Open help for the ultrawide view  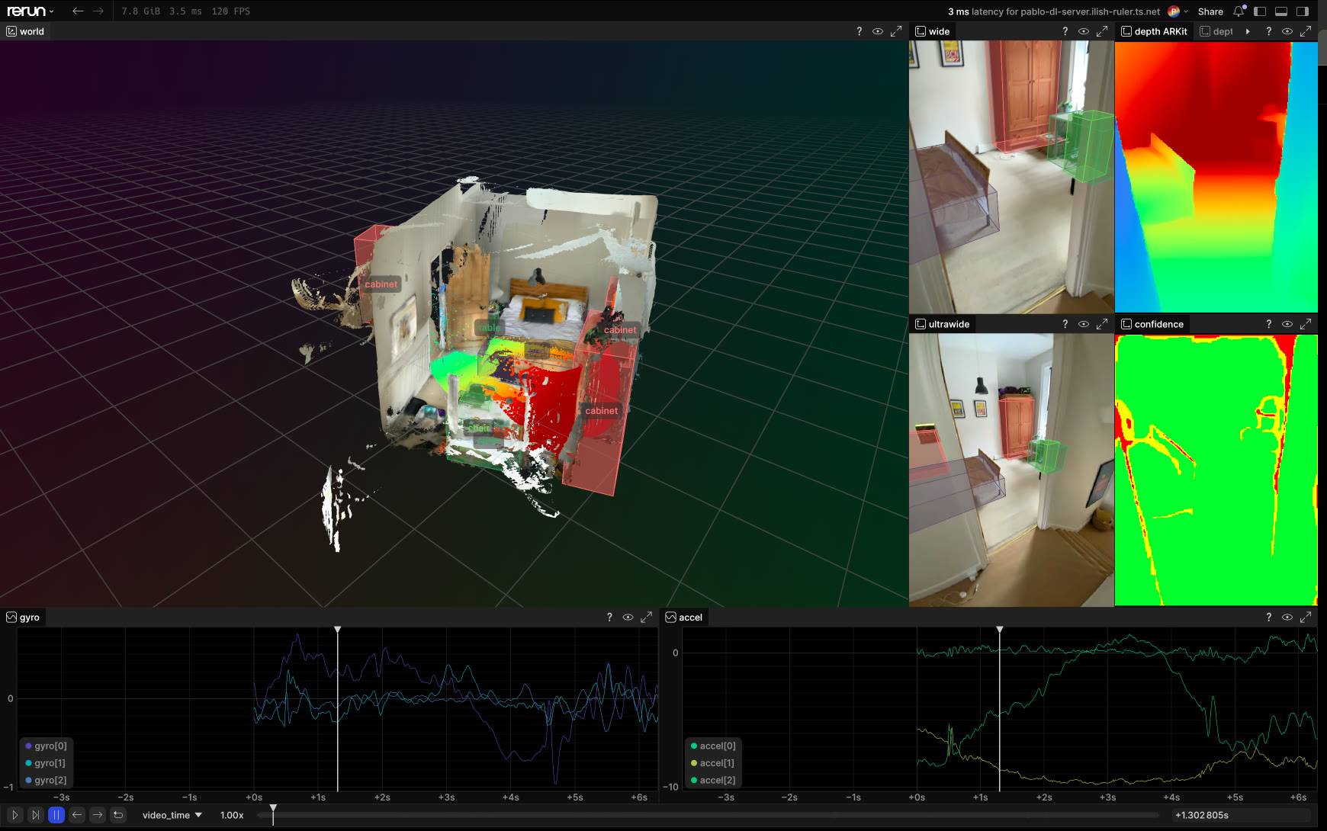point(1065,324)
